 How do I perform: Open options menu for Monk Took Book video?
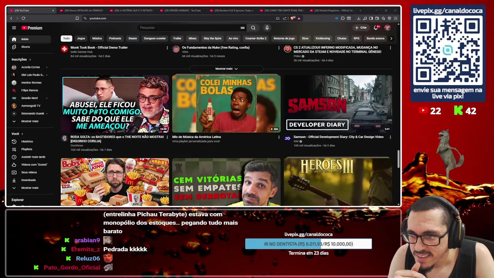pyautogui.click(x=167, y=48)
